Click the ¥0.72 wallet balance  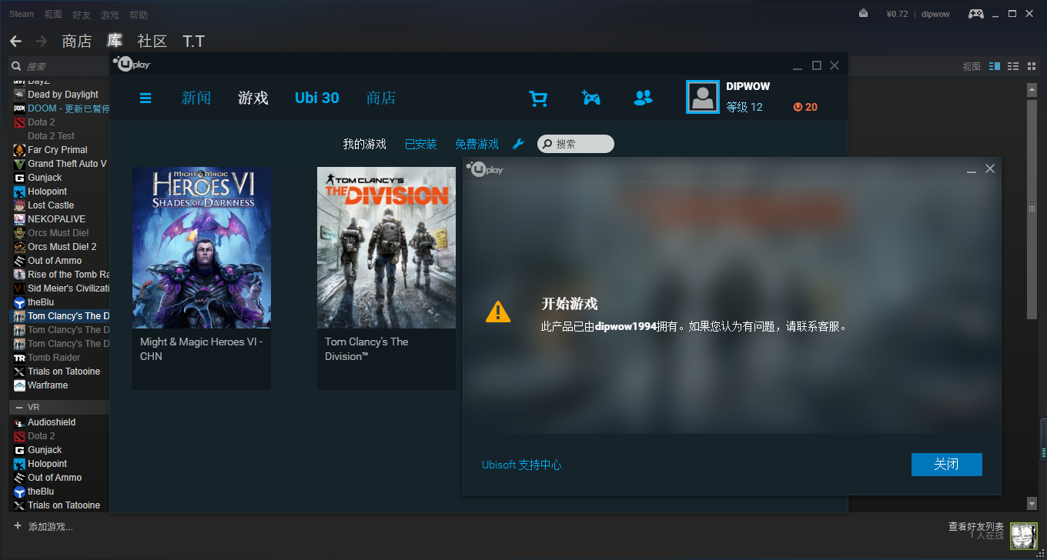[x=898, y=14]
